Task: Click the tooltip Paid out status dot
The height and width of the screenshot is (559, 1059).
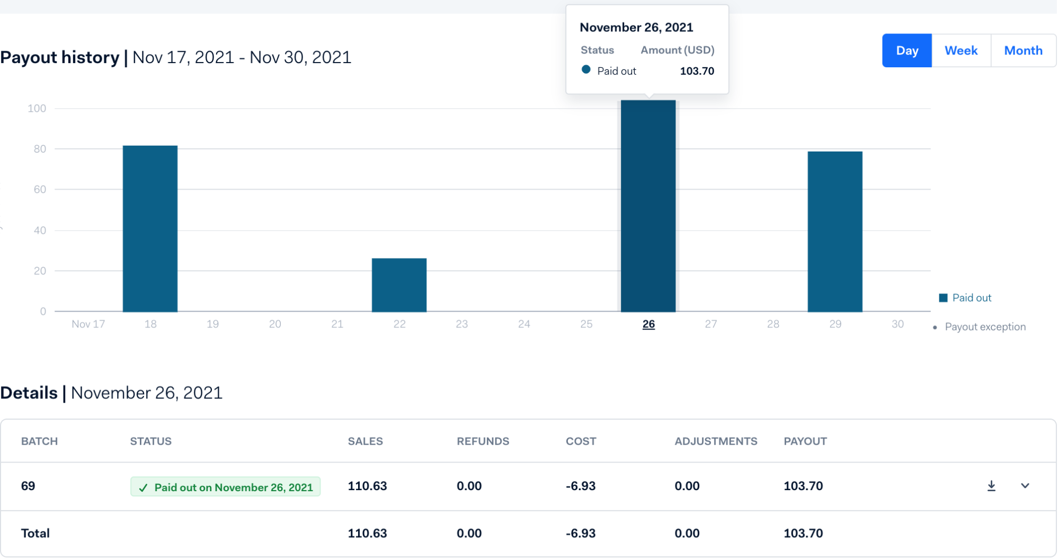Action: 586,70
